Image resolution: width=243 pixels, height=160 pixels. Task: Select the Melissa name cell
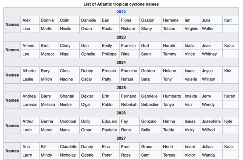[x=49, y=104]
